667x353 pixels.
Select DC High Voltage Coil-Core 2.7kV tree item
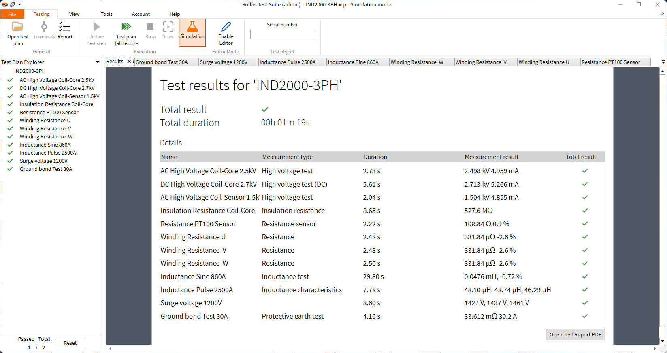pyautogui.click(x=57, y=88)
